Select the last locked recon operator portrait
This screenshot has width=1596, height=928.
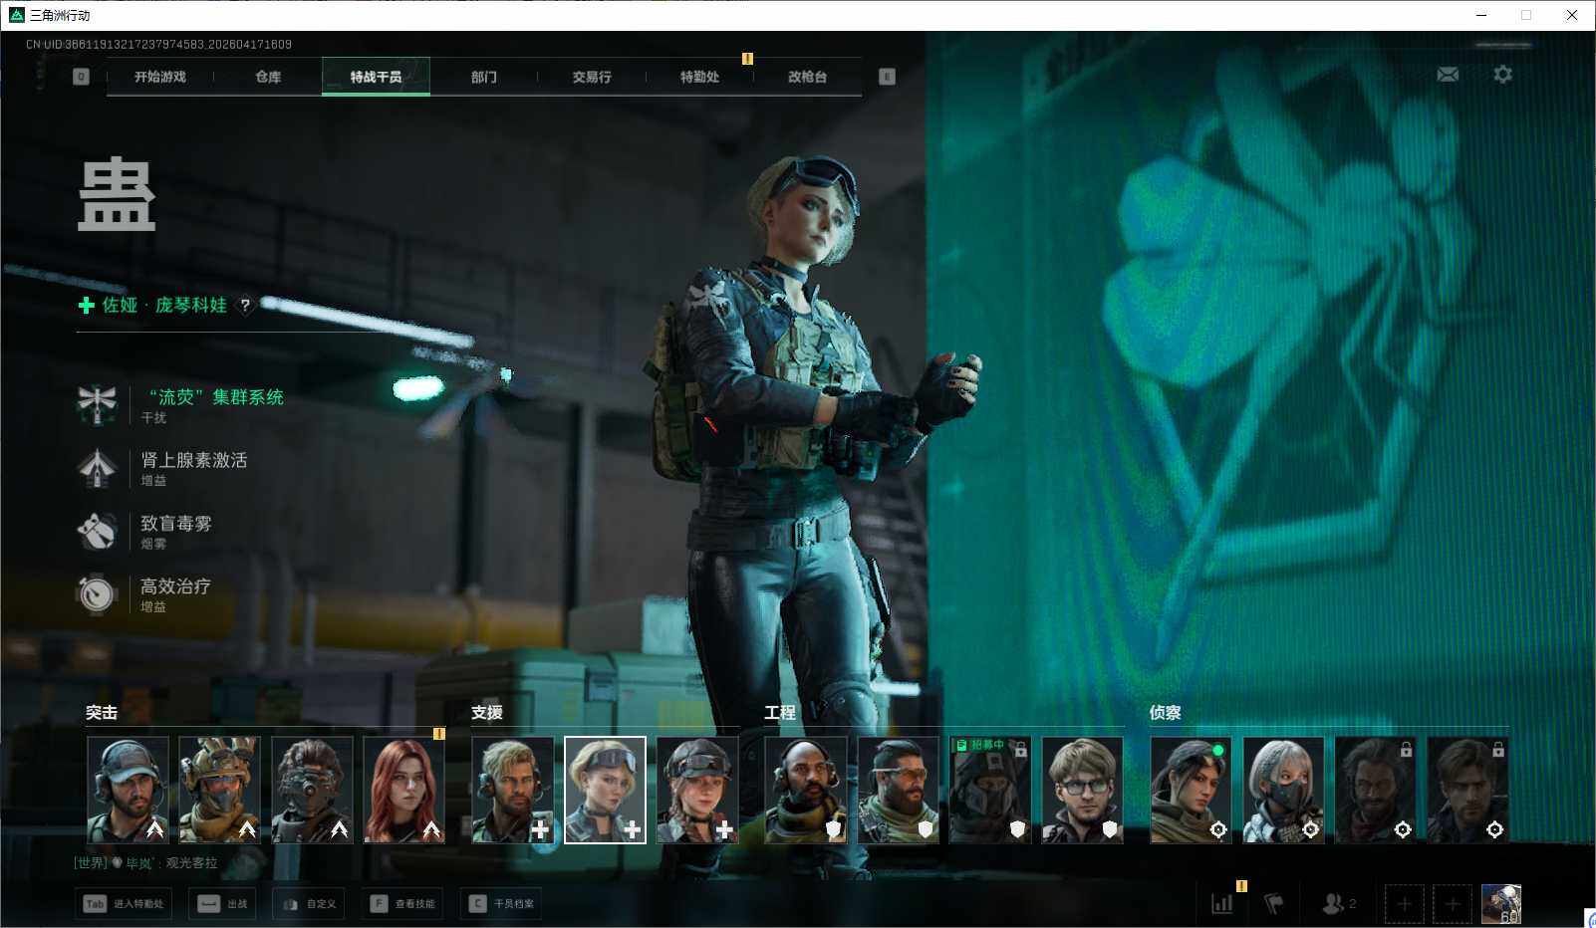(1467, 790)
